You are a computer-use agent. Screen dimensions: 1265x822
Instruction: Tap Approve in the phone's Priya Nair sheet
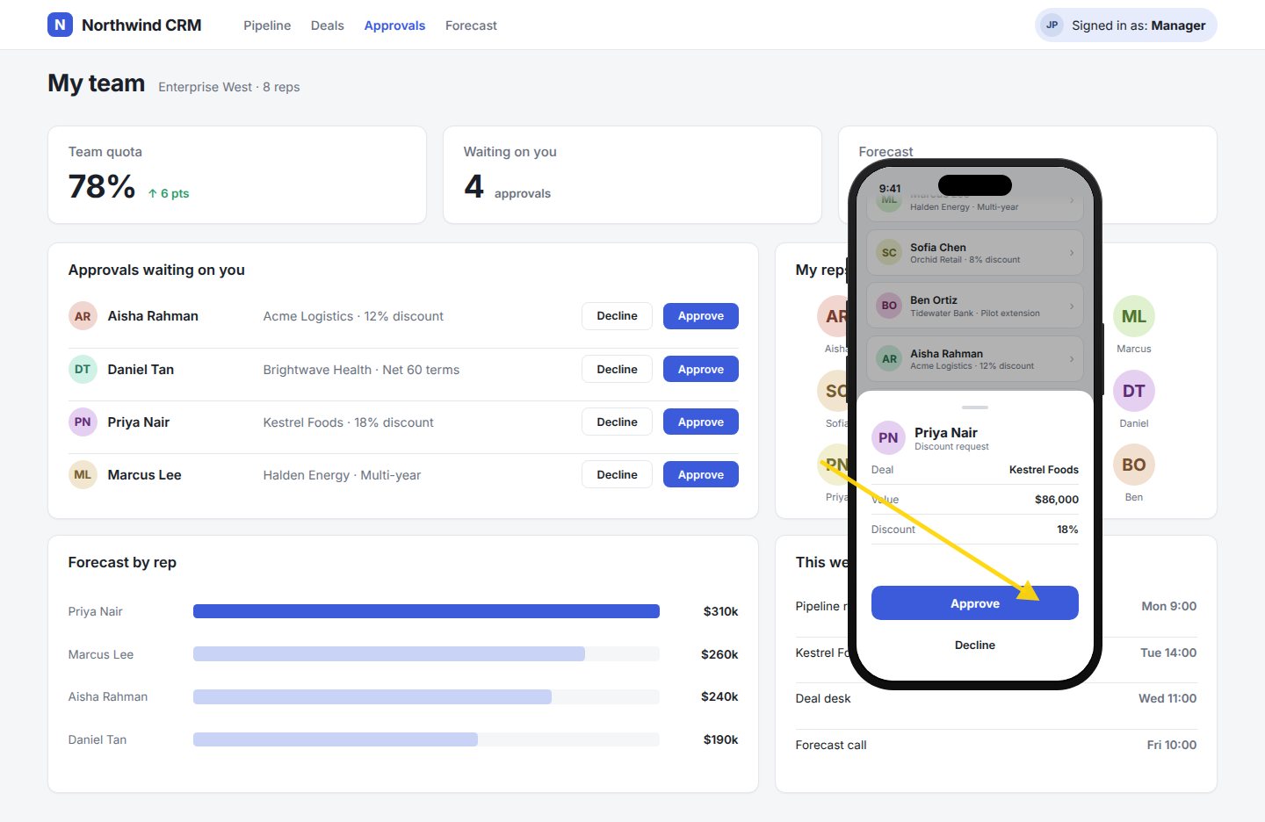click(x=975, y=603)
